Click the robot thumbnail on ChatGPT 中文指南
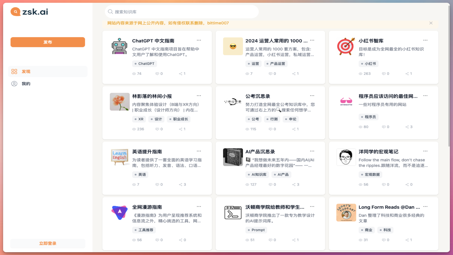 click(119, 46)
